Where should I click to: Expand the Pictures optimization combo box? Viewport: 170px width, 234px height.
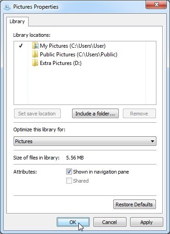[x=85, y=141]
